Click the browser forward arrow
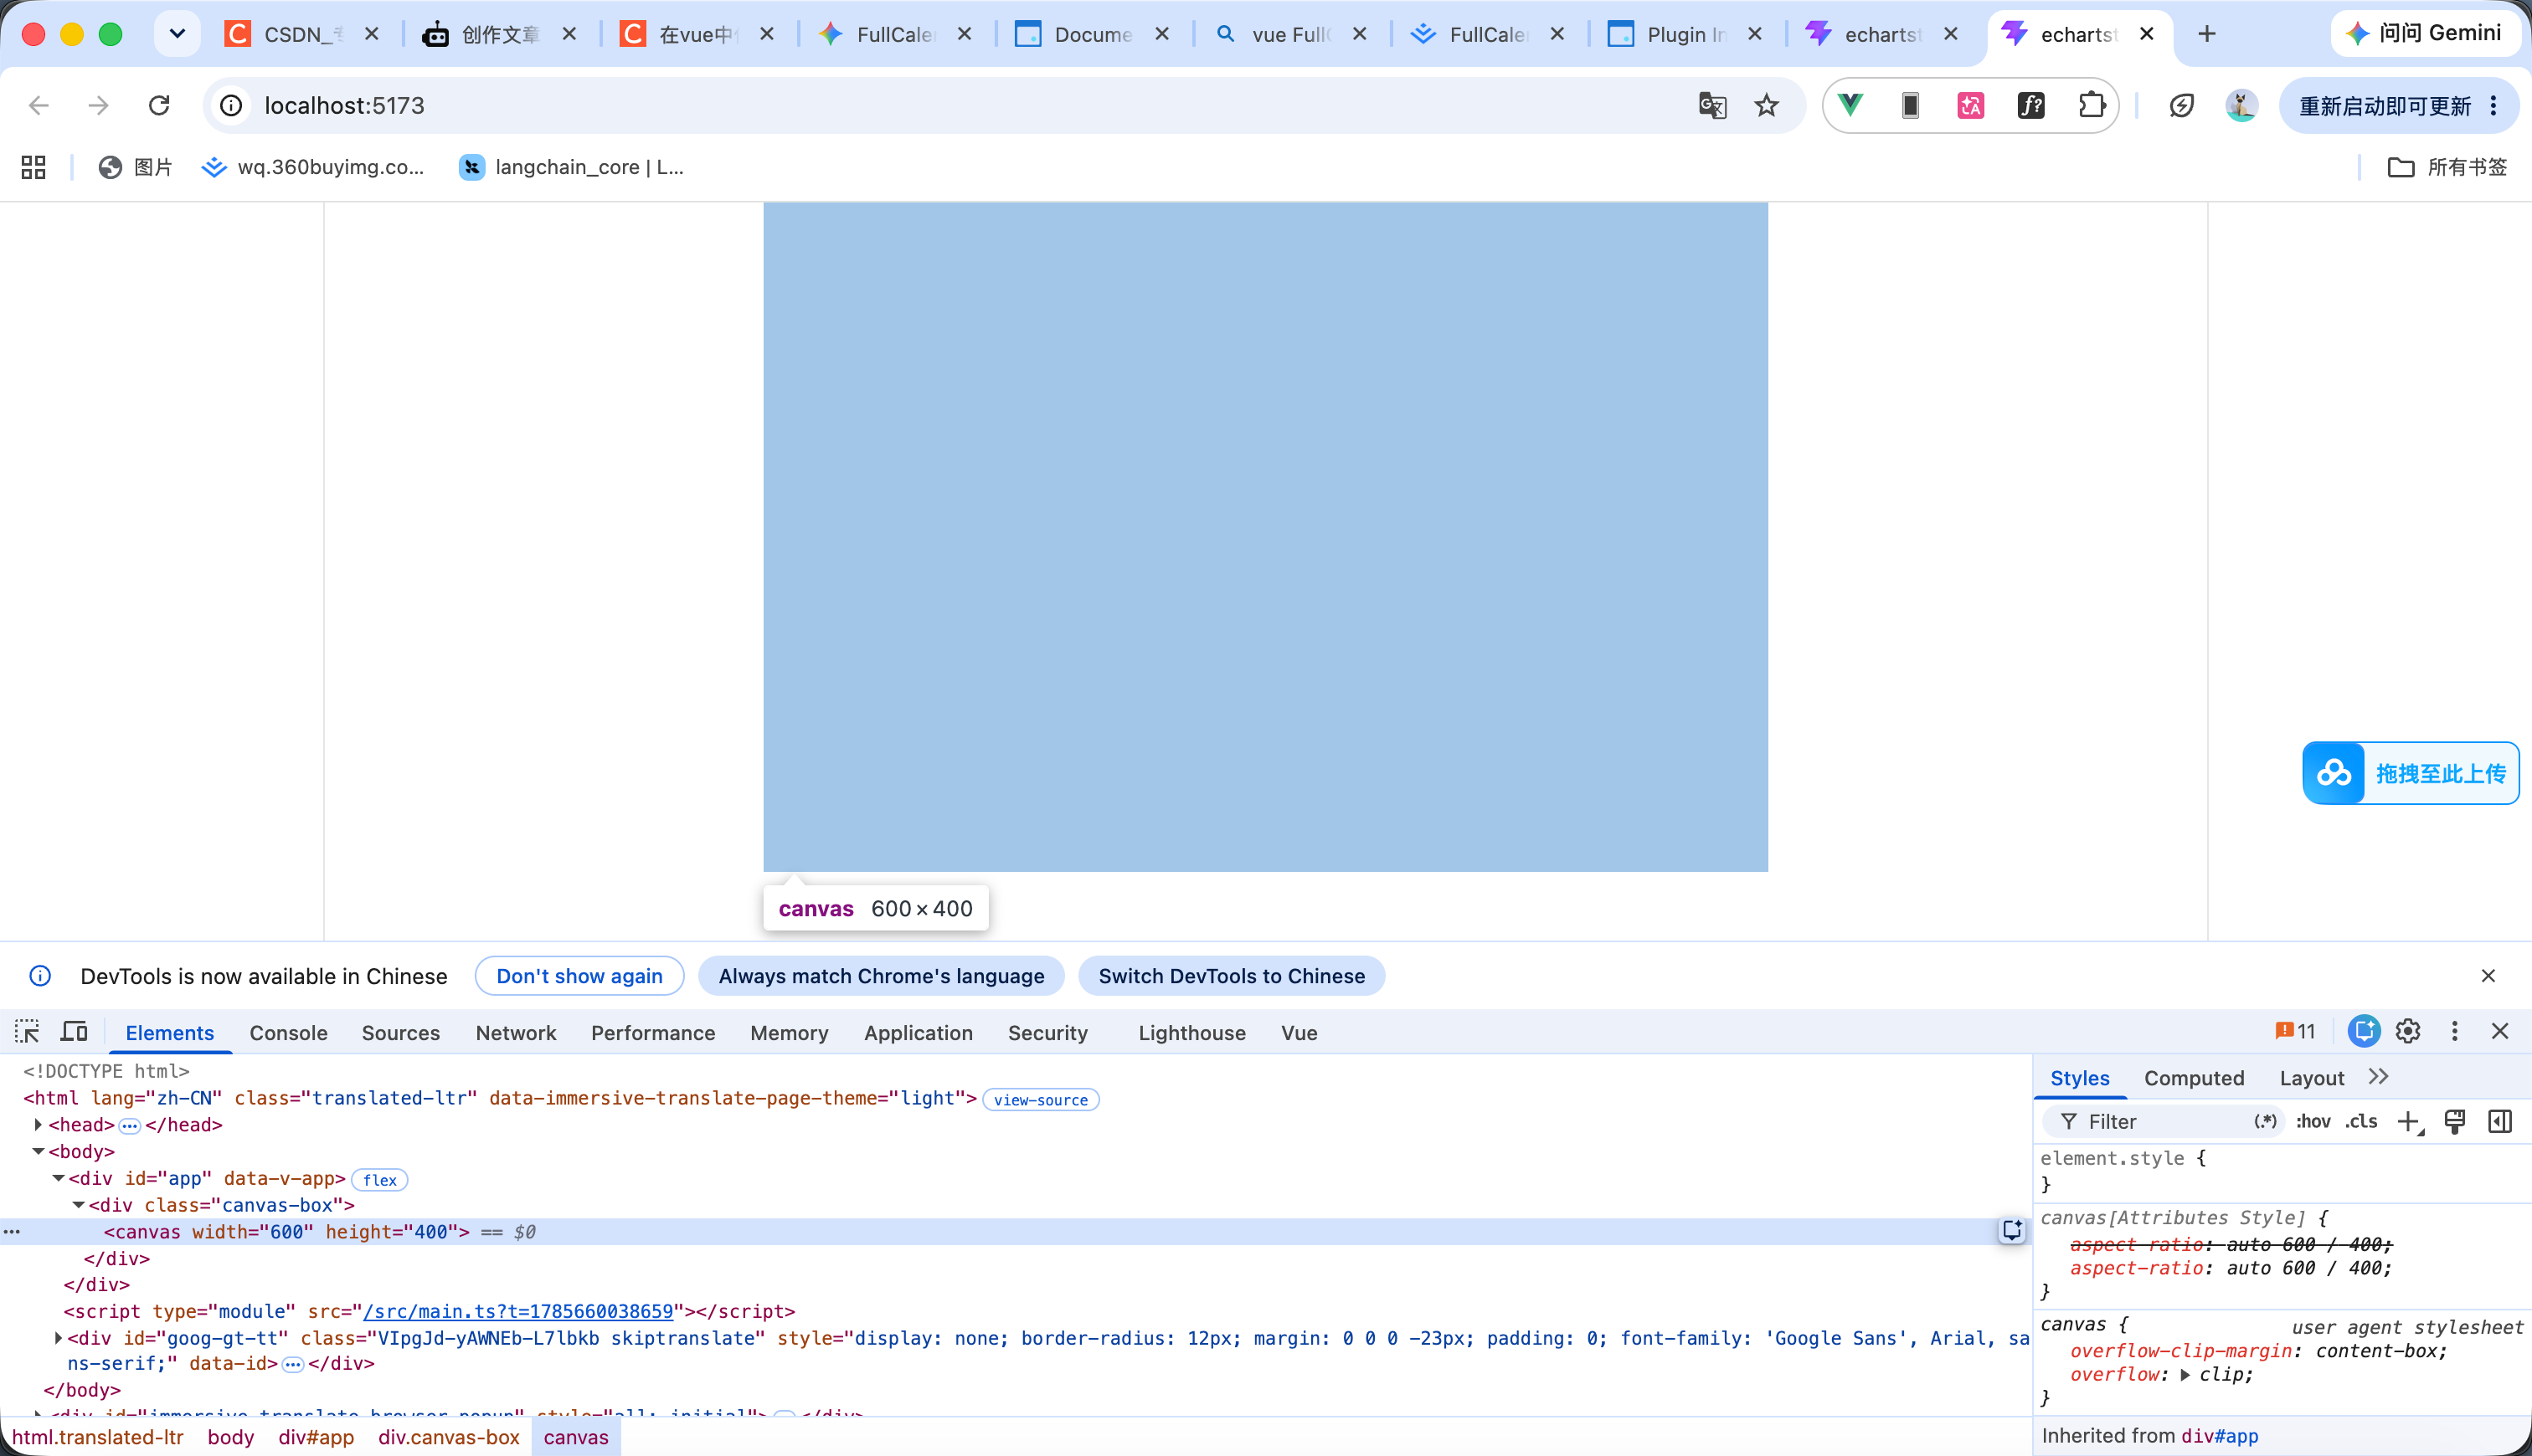The height and width of the screenshot is (1456, 2532). 98,106
